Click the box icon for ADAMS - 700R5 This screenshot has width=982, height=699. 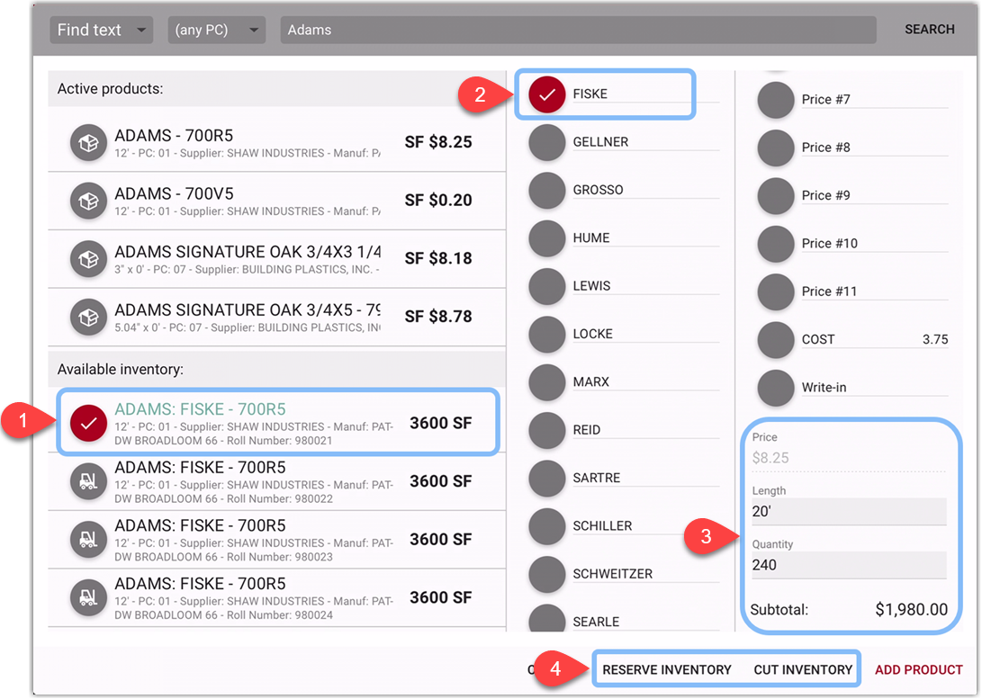click(x=88, y=143)
